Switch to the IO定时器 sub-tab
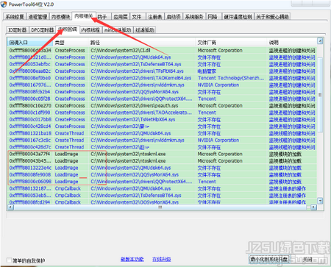Image resolution: width=331 pixels, height=267 pixels. (17, 30)
